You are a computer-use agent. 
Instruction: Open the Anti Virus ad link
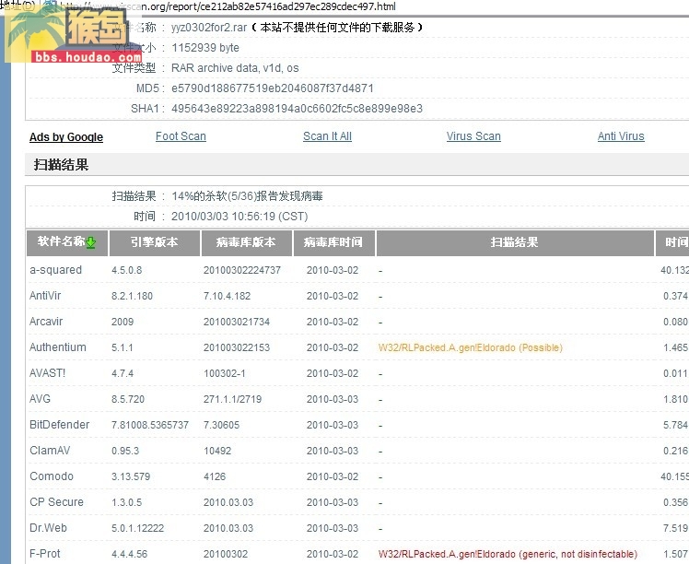click(621, 136)
